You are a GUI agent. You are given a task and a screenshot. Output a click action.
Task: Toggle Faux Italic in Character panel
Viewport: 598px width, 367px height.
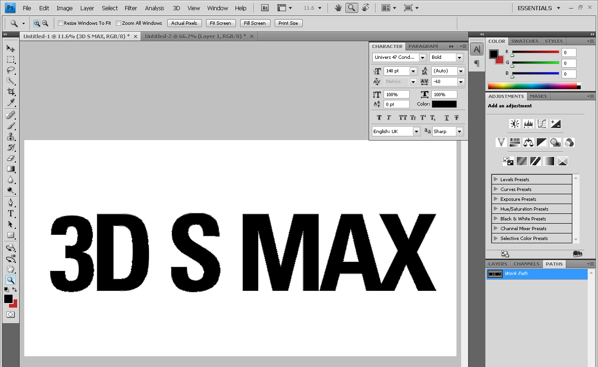(389, 118)
